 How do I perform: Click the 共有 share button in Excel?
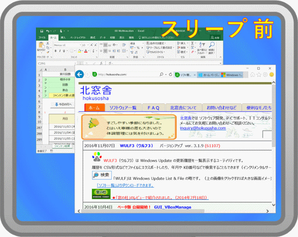point(215,38)
